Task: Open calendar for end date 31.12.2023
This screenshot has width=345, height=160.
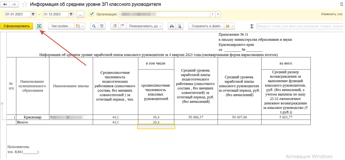Action: (71, 14)
